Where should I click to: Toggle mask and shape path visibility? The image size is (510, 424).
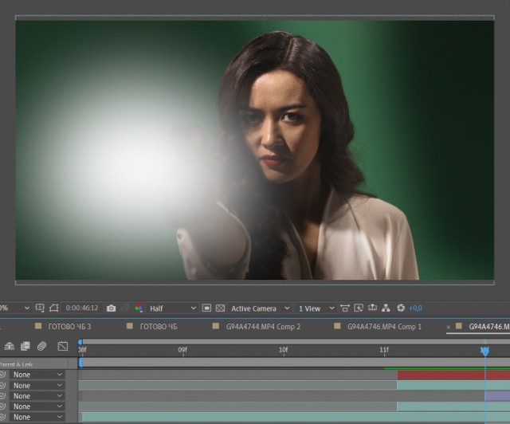[x=53, y=308]
